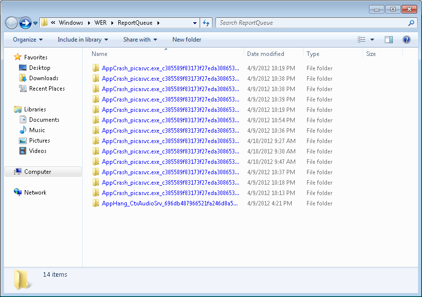Viewport: 422px width, 297px height.
Task: Expand the arrow after WER breadcrumb
Action: point(112,23)
